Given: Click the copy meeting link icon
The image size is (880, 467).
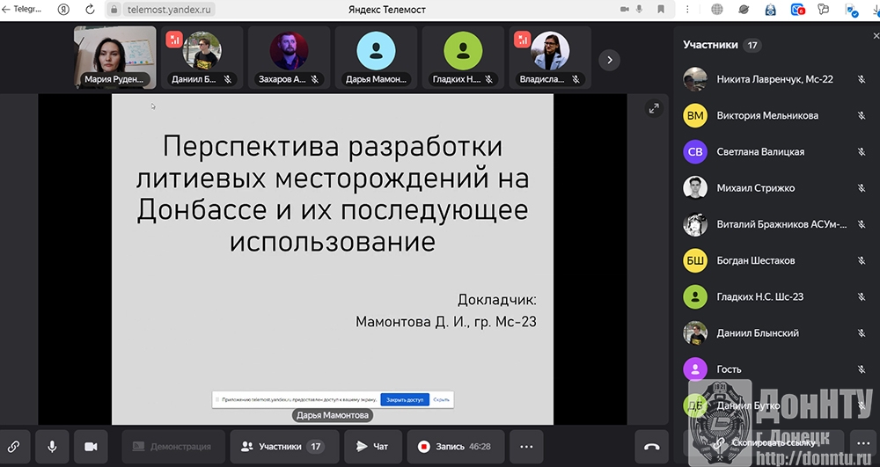Looking at the screenshot, I should (14, 447).
